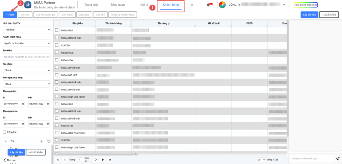Select the MEINVOICE row checkbox
Screen dimensions: 342x164
pos(57,53)
